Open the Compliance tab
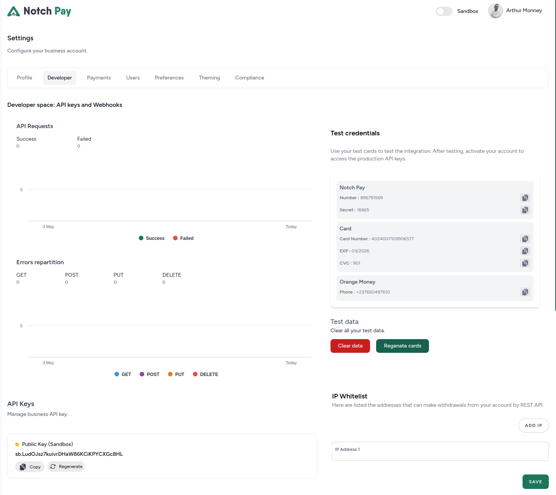556x495 pixels. (x=249, y=78)
